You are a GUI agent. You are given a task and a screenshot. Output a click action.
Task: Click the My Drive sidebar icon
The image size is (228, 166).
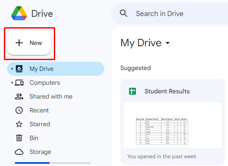19,69
